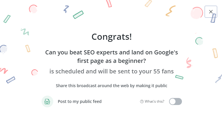
Task: Click the red confetti circle in the top-left corner
Action: (x=33, y=9)
